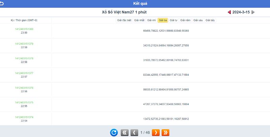Screen dimensions: 270x137
Task: Open the Giải nhì tab
Action: point(152,20)
